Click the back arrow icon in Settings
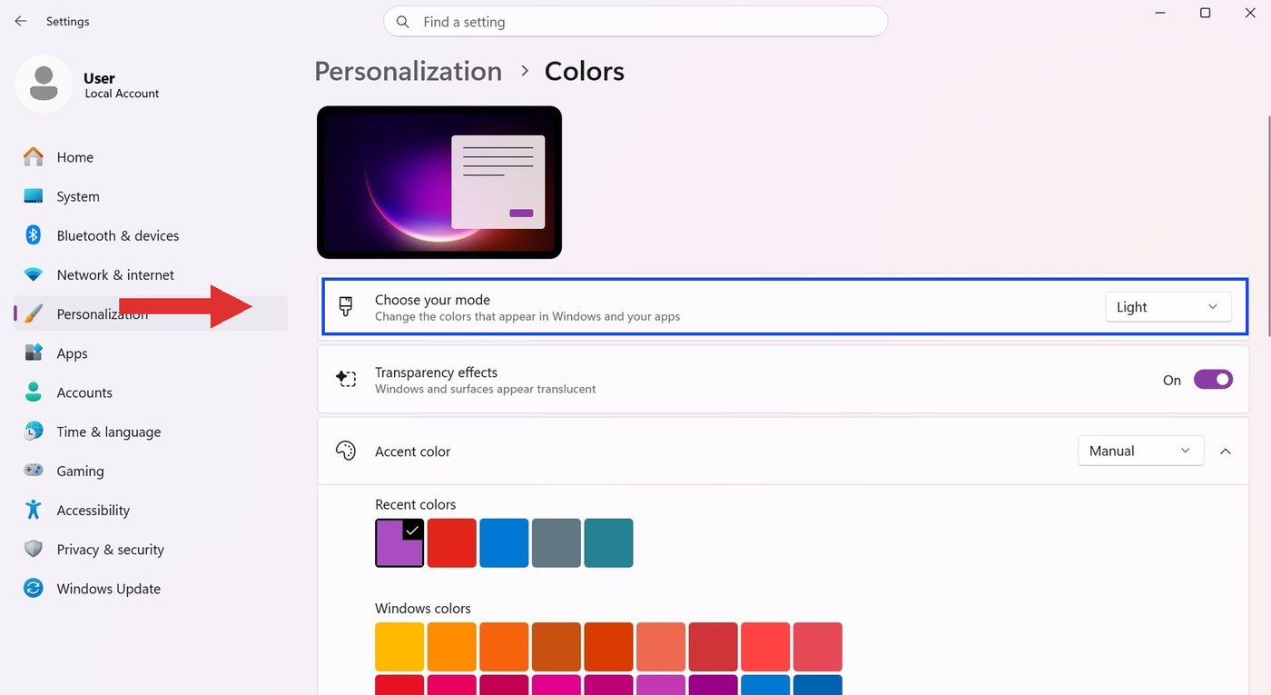 pyautogui.click(x=20, y=21)
